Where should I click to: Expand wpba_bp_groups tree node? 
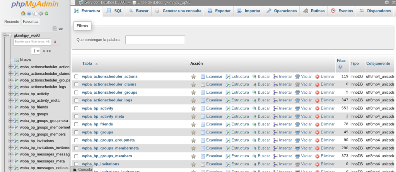10,114
